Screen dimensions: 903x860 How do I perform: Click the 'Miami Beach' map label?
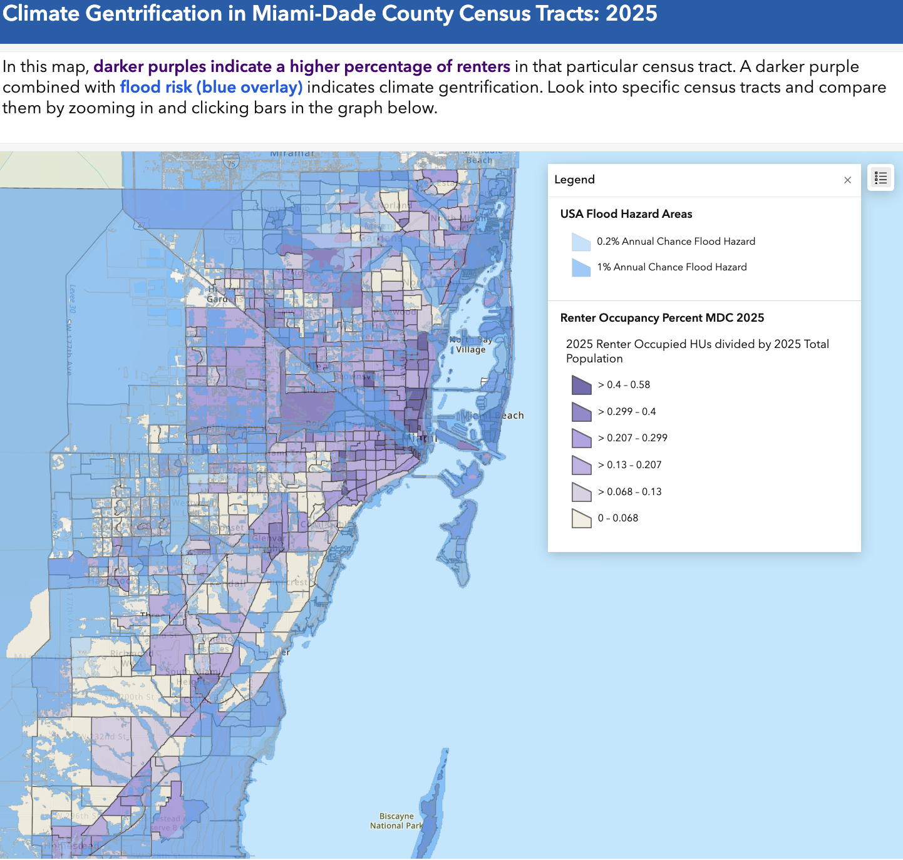[493, 416]
